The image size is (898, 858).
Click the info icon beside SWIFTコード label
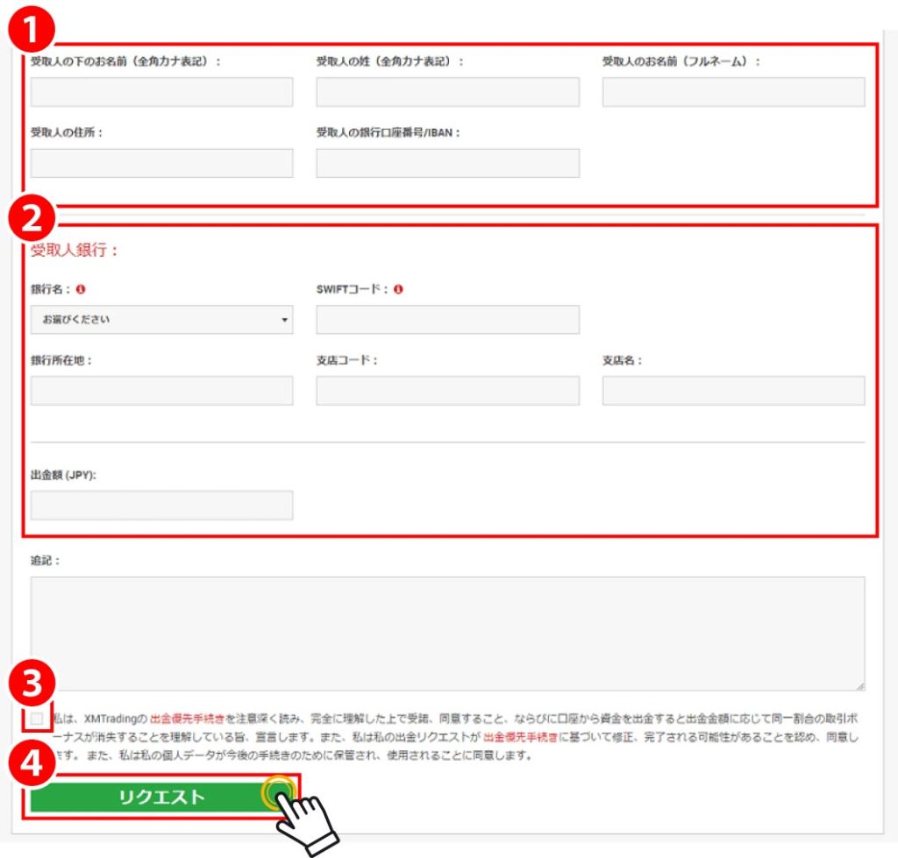click(398, 289)
